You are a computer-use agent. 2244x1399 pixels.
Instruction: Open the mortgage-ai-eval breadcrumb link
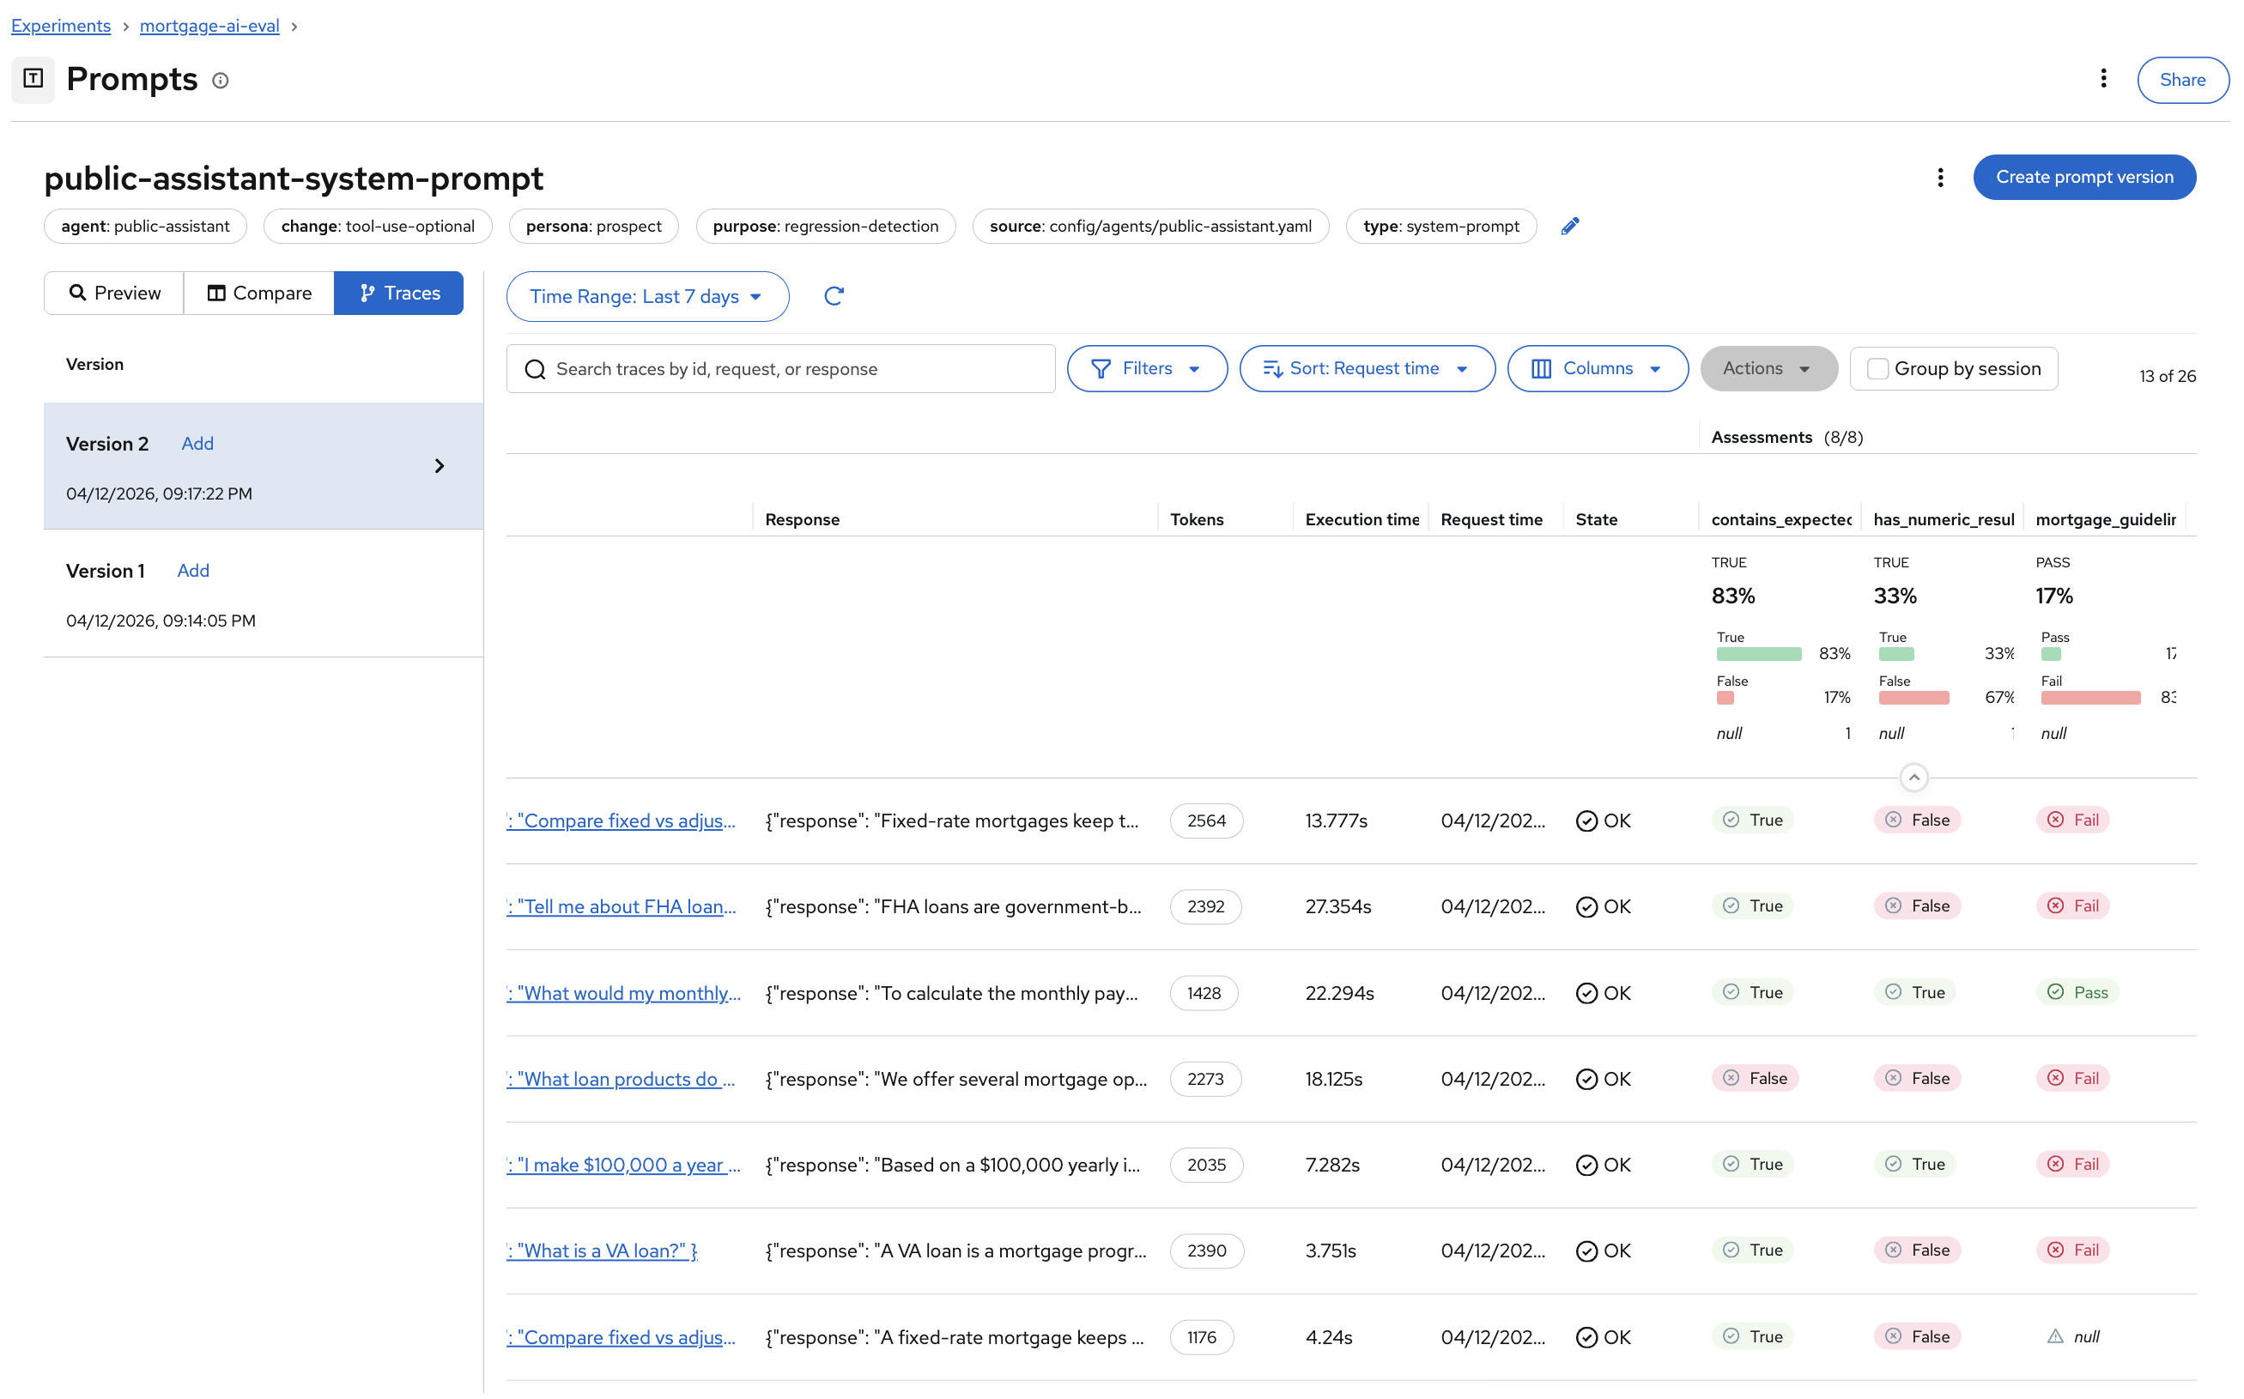point(209,26)
